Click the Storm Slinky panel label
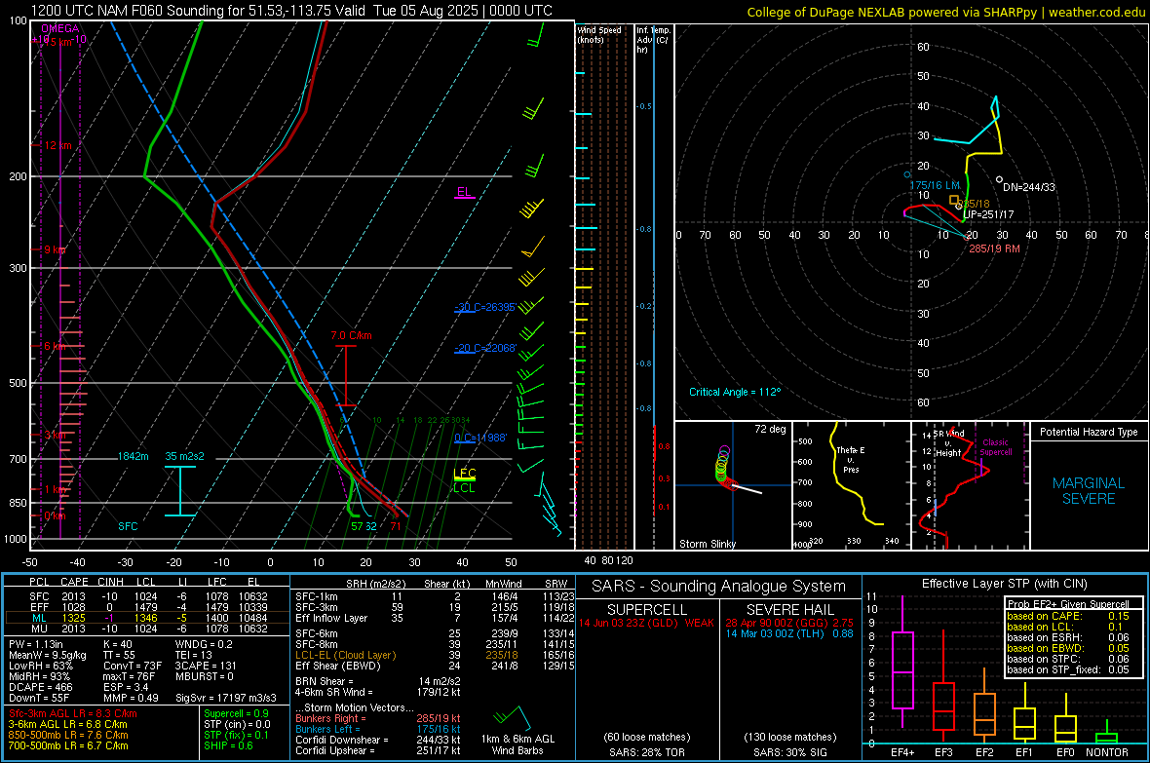The height and width of the screenshot is (763, 1150). (707, 544)
